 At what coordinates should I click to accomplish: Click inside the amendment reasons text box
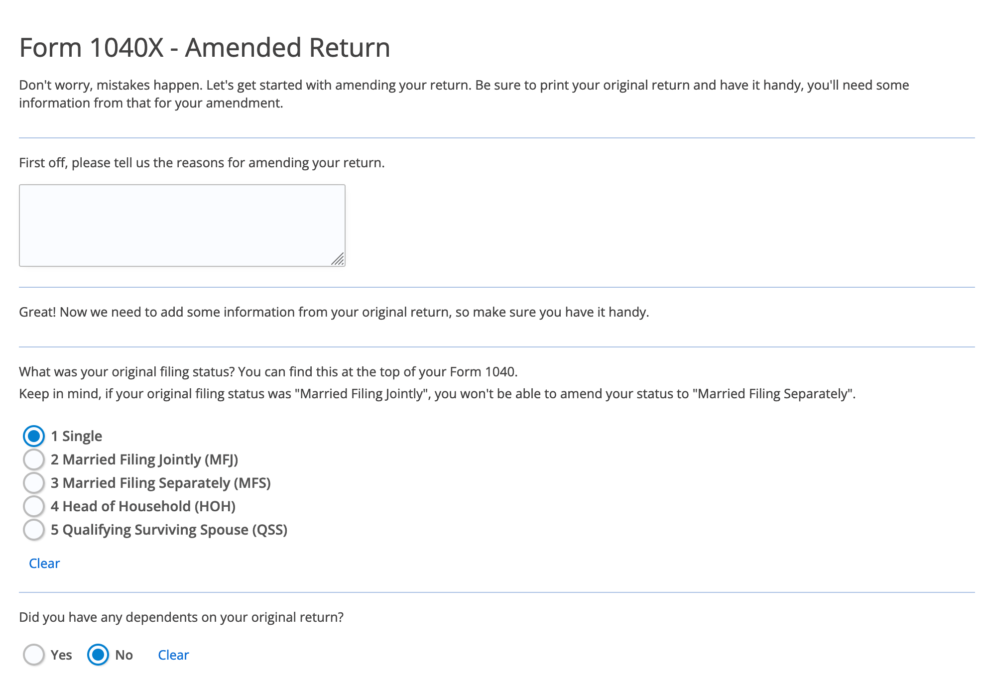(182, 224)
